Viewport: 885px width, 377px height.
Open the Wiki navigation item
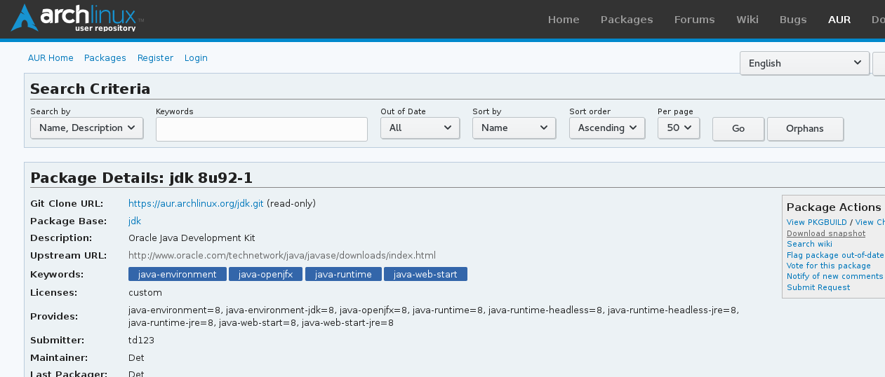pyautogui.click(x=747, y=20)
